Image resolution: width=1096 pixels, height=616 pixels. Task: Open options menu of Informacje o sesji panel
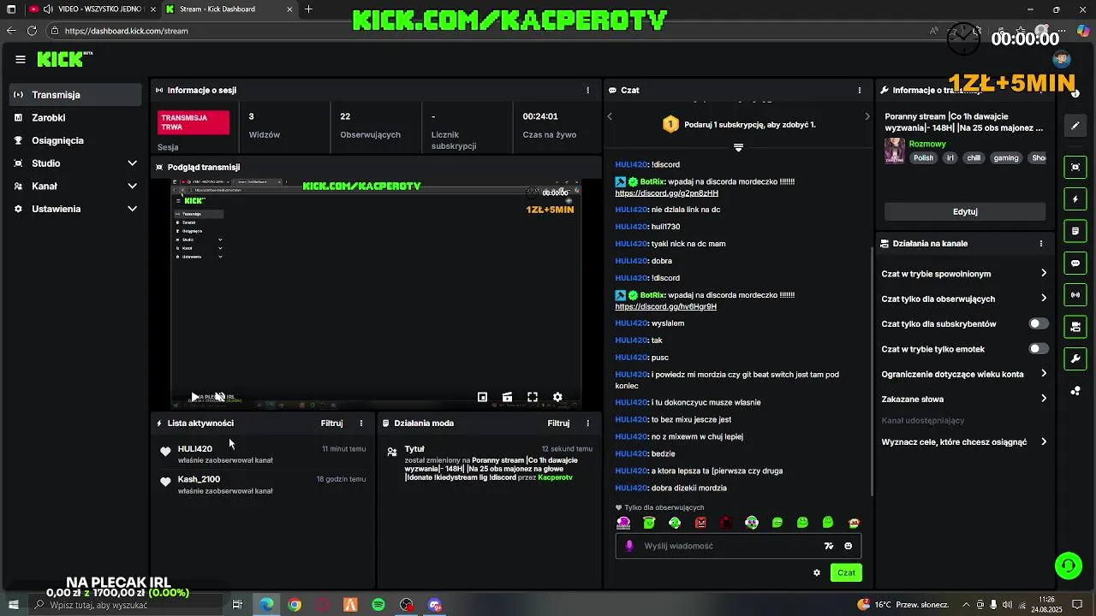click(587, 90)
